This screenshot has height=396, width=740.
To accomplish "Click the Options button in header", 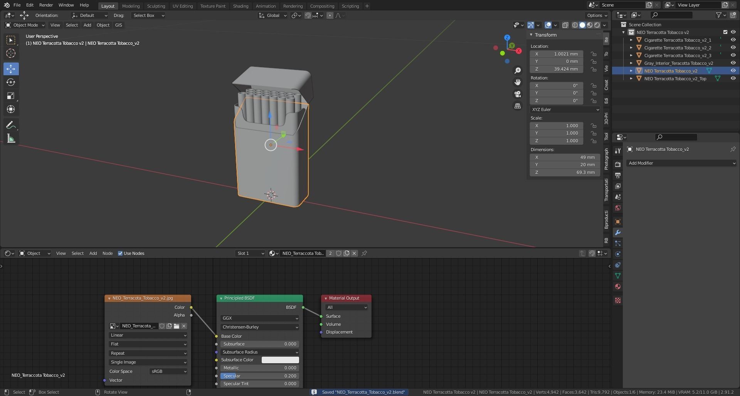I will pos(597,15).
